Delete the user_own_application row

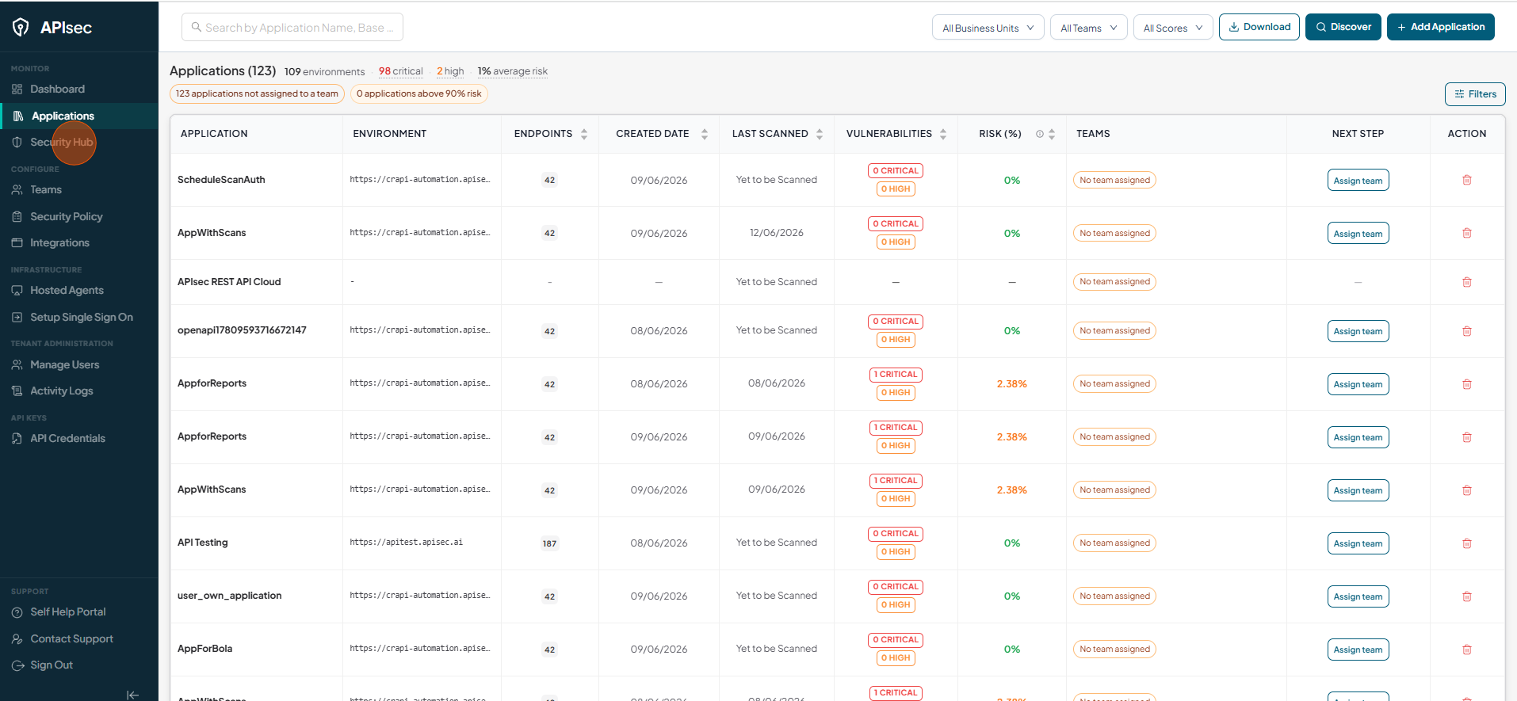pyautogui.click(x=1467, y=596)
